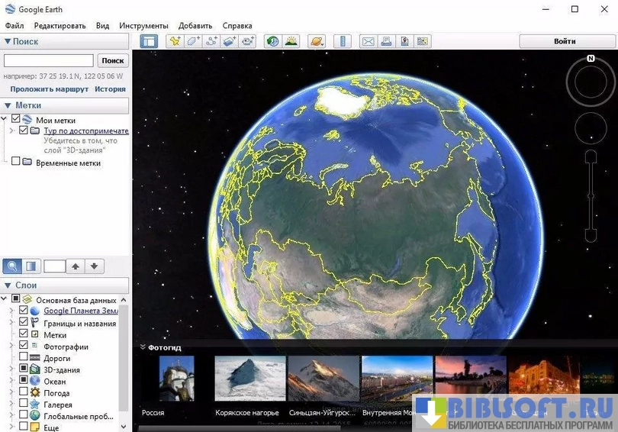Expand the 3D-здания layer tree
The width and height of the screenshot is (618, 432).
11,369
